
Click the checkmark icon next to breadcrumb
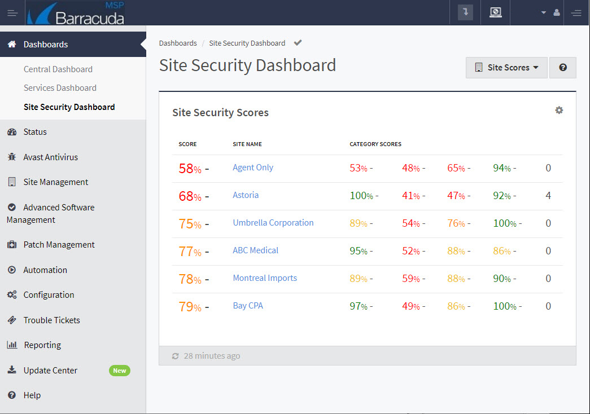click(x=298, y=43)
